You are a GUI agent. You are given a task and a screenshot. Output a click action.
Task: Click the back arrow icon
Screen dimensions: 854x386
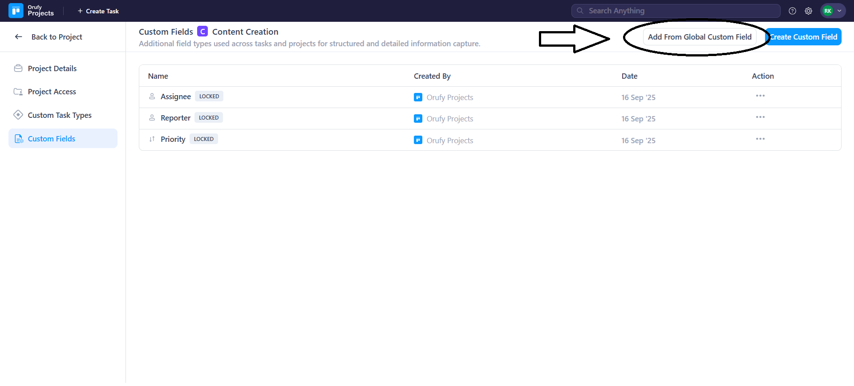tap(18, 37)
